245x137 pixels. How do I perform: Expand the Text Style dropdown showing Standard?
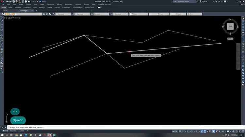[63, 14]
